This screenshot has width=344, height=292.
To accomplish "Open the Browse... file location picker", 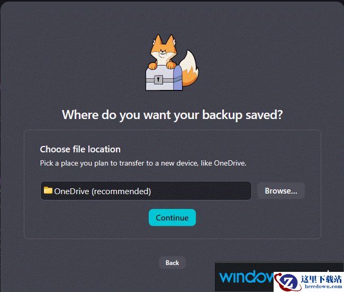I will click(281, 191).
